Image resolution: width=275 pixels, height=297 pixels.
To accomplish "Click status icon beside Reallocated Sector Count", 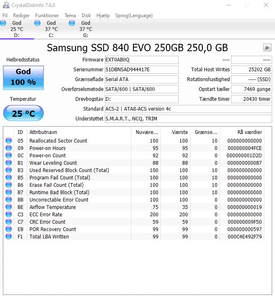I will [x=9, y=141].
